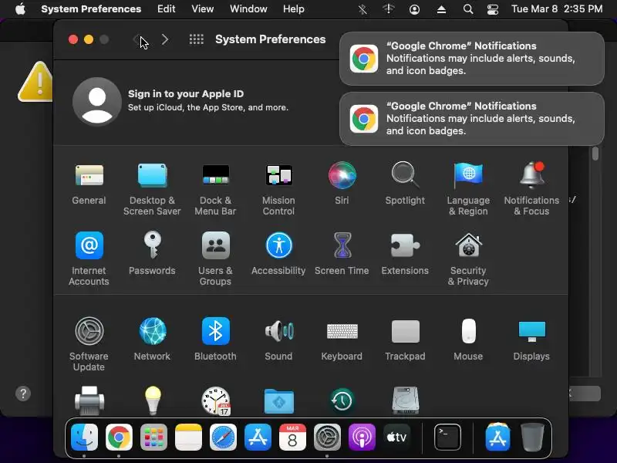Open Mouse preferences

pyautogui.click(x=468, y=339)
